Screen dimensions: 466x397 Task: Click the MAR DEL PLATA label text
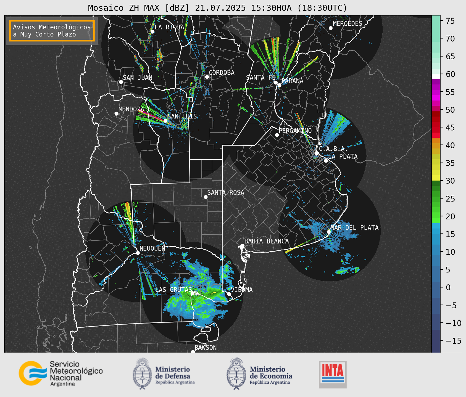click(354, 228)
